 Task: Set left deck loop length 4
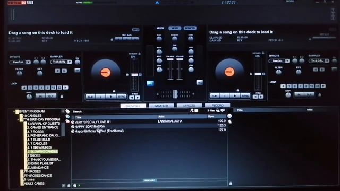click(x=42, y=88)
